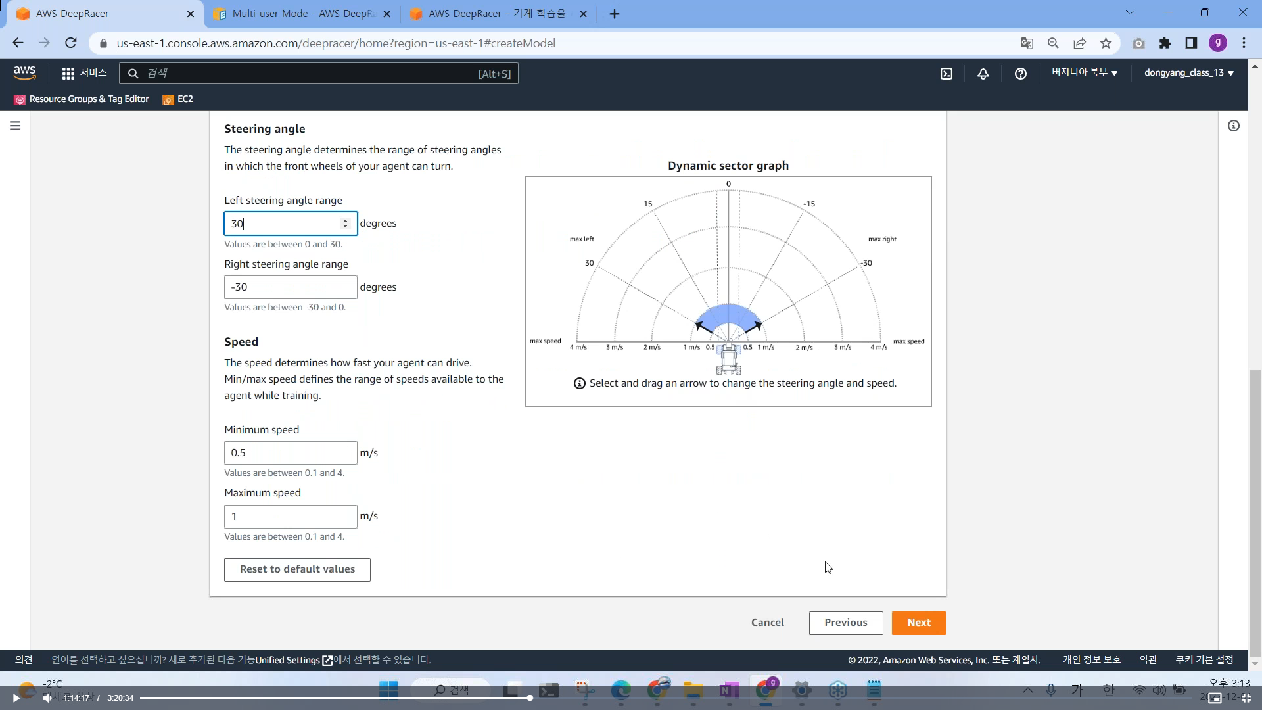Open AWS CloudShell icon in header

pyautogui.click(x=947, y=74)
